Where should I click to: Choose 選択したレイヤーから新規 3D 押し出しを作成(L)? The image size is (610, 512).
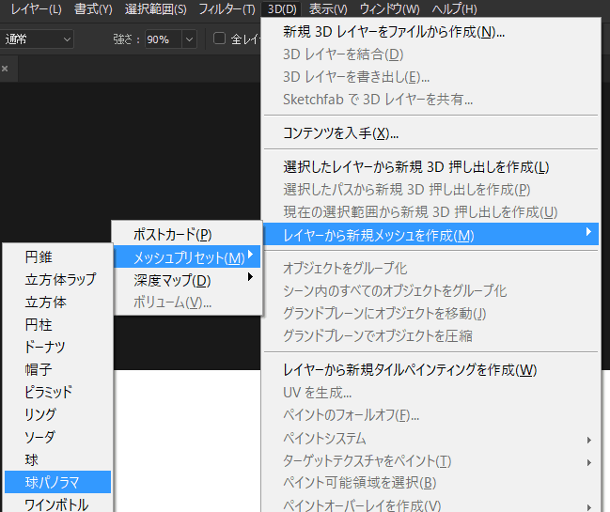431,167
